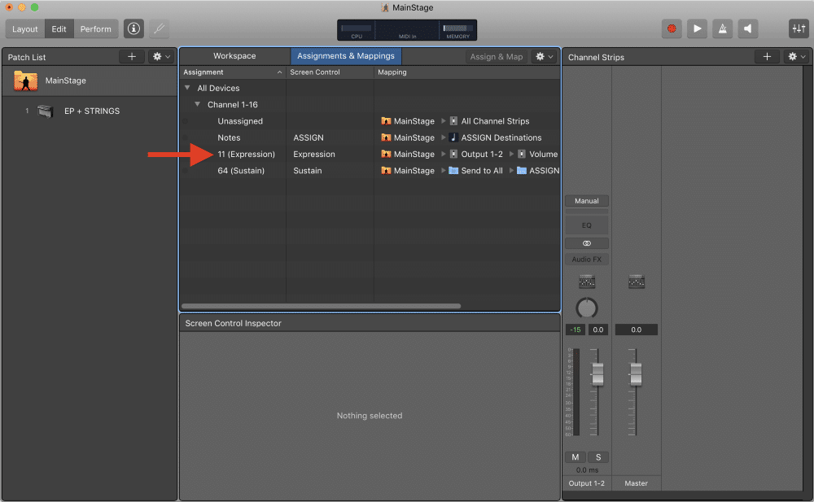814x502 pixels.
Task: Add a new patch with plus button
Action: click(132, 57)
